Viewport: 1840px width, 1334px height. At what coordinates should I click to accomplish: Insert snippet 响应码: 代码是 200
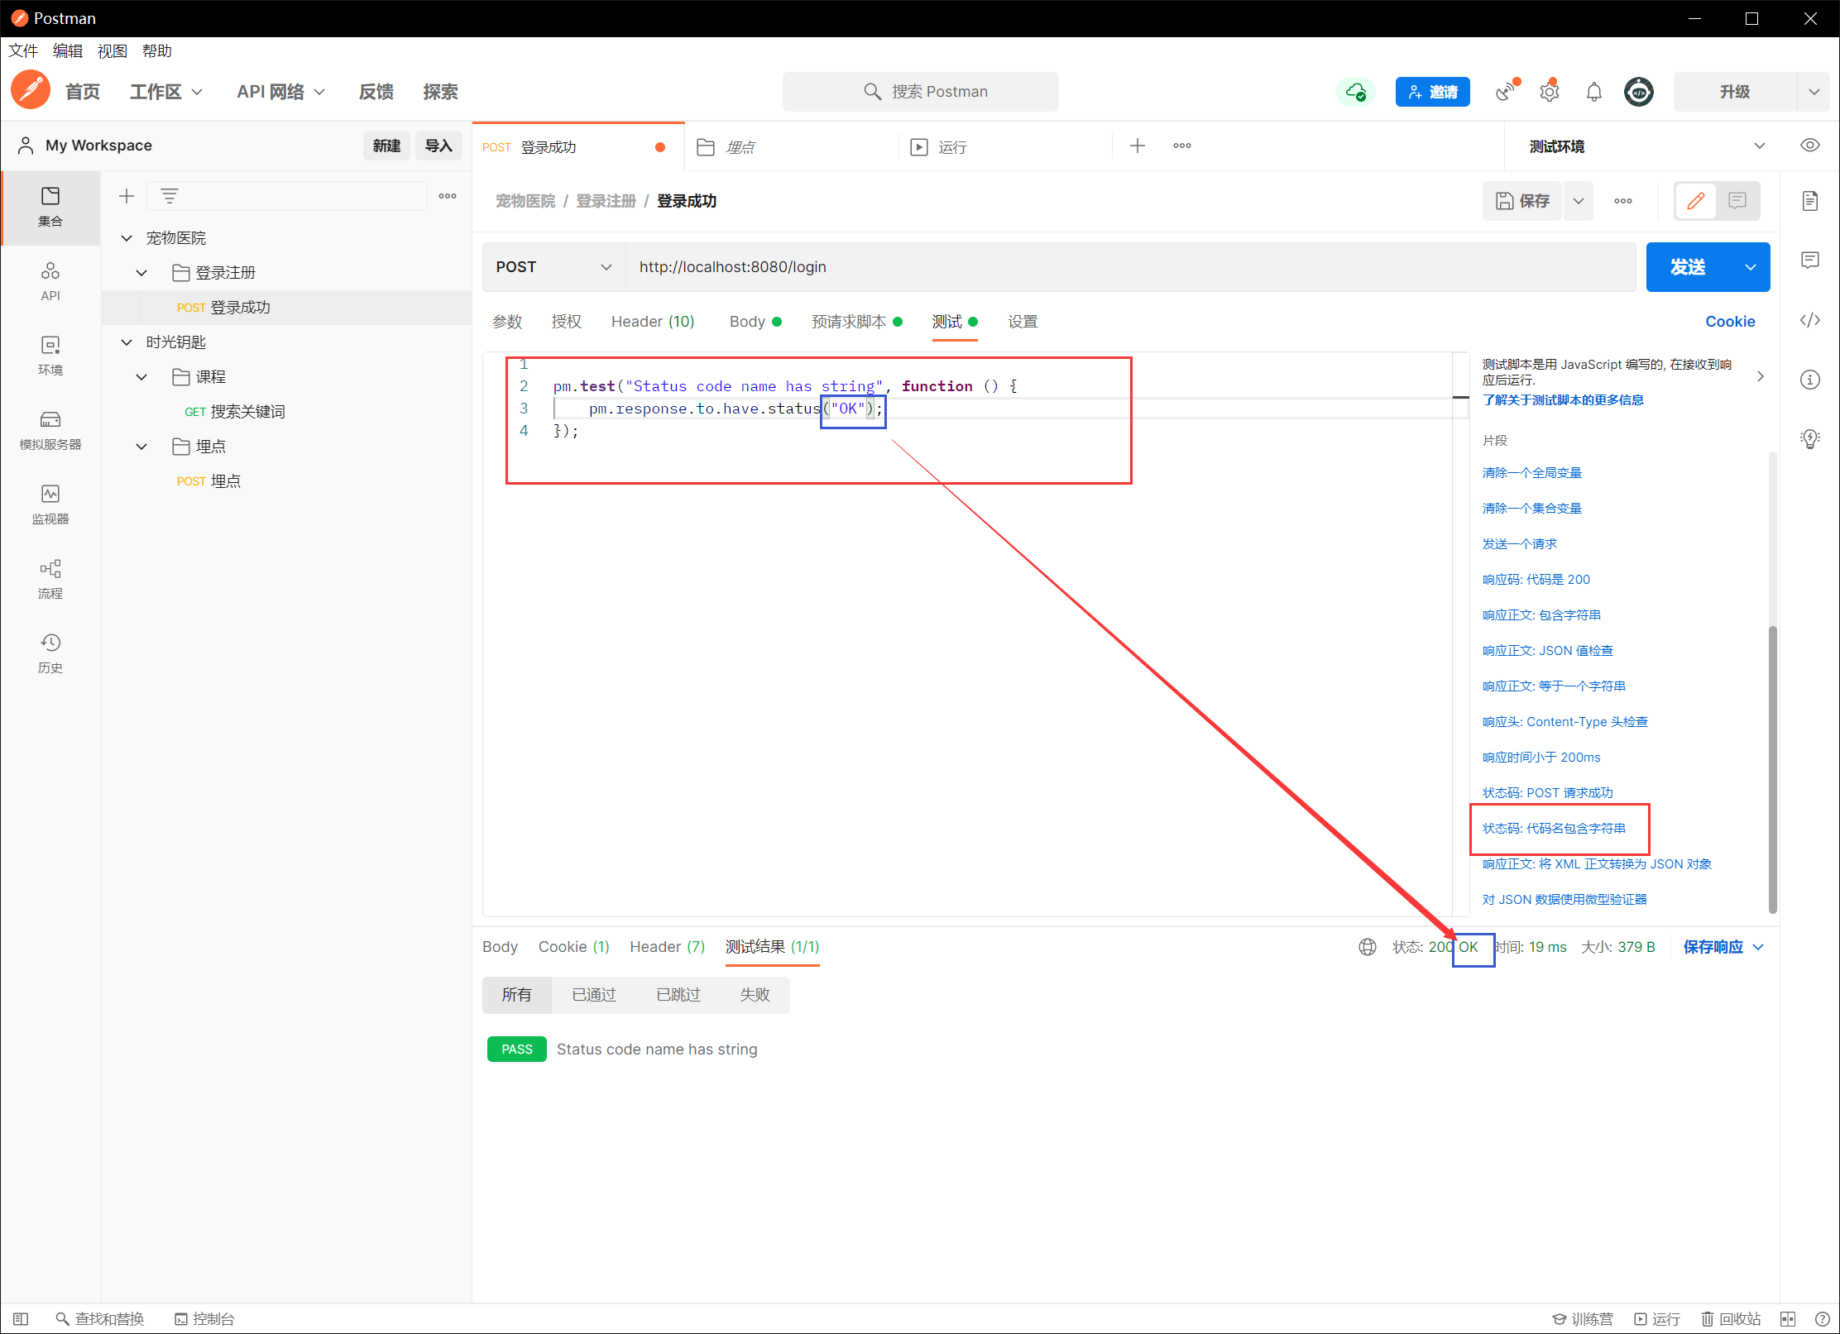pyautogui.click(x=1536, y=580)
